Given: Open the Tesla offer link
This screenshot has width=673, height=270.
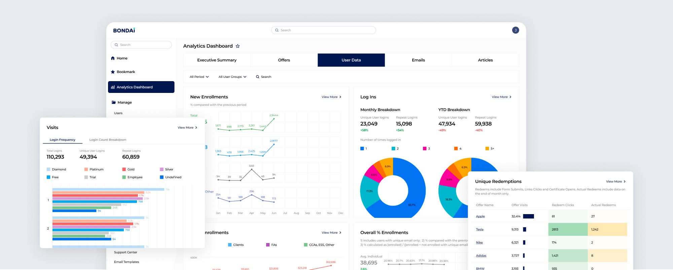Looking at the screenshot, I should [x=480, y=230].
